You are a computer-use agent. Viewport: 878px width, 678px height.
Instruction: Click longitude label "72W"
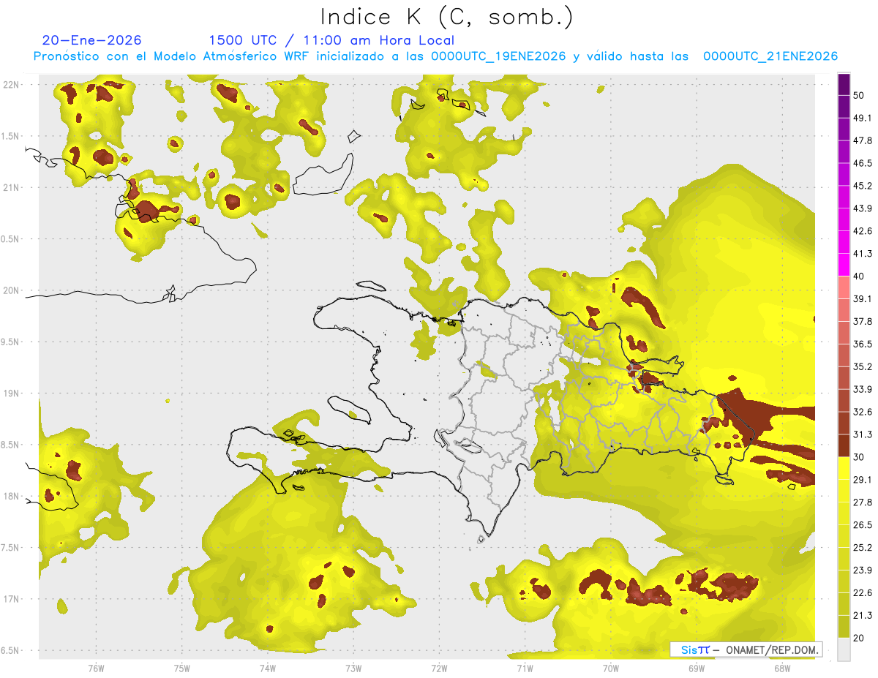click(x=439, y=668)
